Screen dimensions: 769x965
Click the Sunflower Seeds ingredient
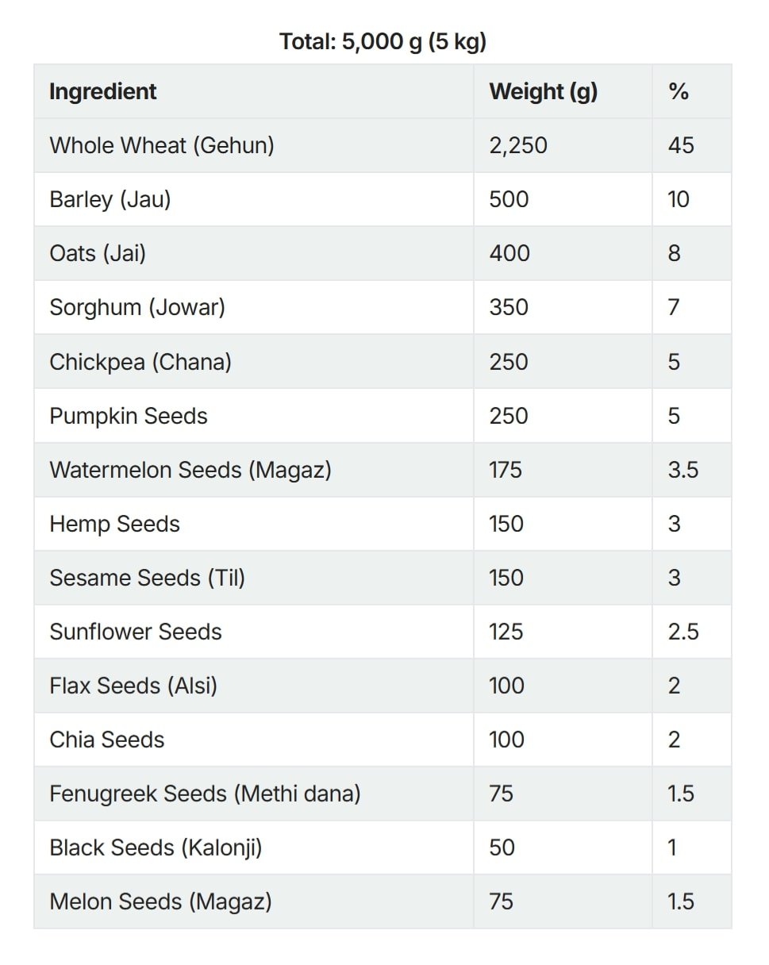[x=136, y=632]
